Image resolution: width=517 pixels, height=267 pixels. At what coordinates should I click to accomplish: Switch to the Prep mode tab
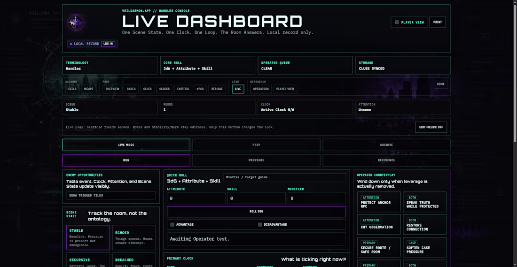(x=256, y=145)
